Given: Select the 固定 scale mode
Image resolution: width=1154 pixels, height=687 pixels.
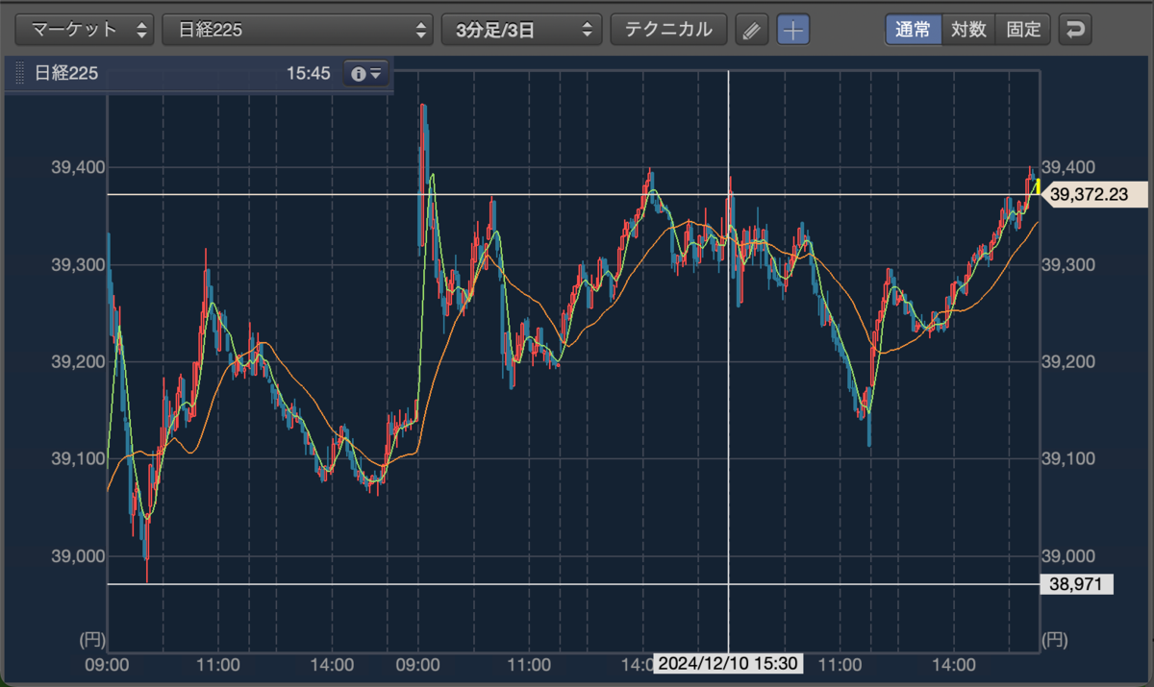Looking at the screenshot, I should pyautogui.click(x=1023, y=29).
